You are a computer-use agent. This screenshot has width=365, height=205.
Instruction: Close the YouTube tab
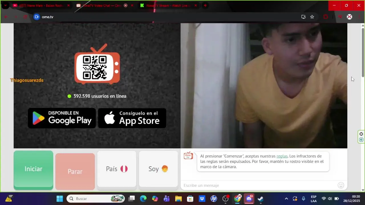pyautogui.click(x=68, y=5)
